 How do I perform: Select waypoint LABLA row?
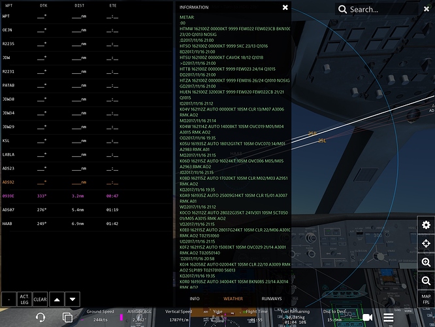click(87, 154)
